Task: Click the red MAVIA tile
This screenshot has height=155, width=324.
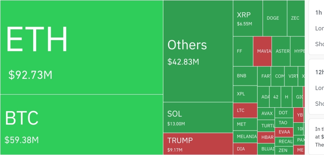Action: (262, 51)
